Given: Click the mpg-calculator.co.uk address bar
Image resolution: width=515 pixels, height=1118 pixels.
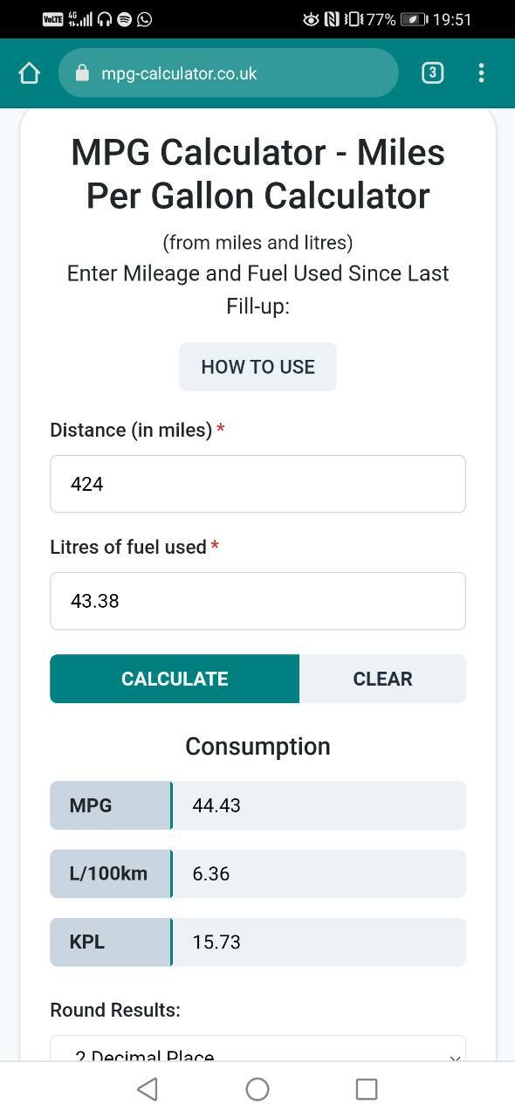Looking at the screenshot, I should pyautogui.click(x=229, y=73).
